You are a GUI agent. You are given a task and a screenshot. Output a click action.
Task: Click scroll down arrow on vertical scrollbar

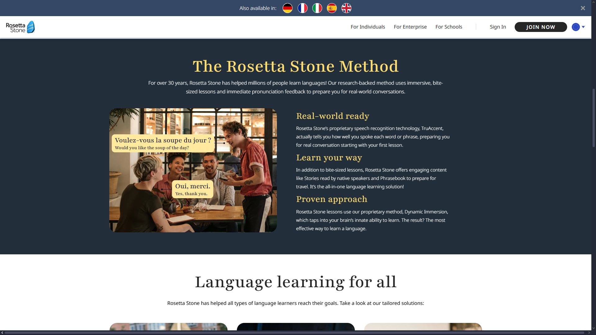[594, 328]
